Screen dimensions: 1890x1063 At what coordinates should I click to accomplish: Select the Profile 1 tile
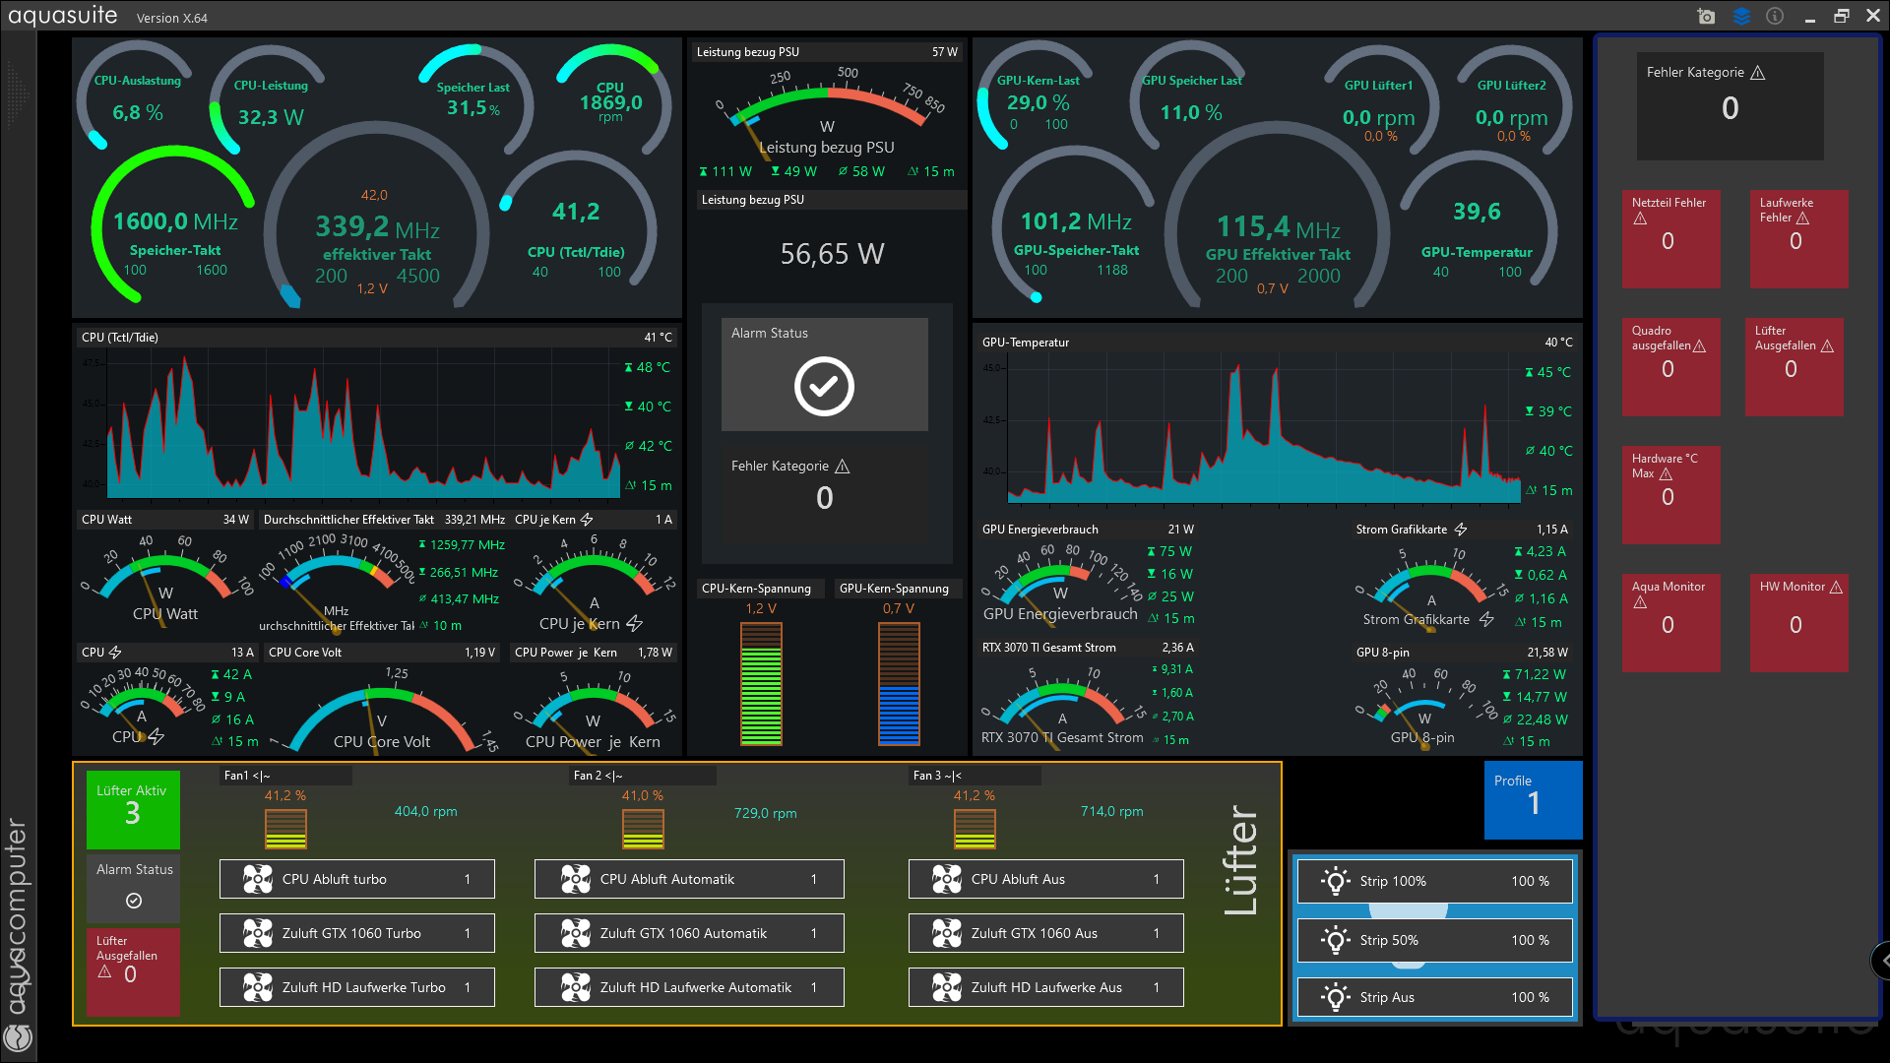(x=1533, y=799)
